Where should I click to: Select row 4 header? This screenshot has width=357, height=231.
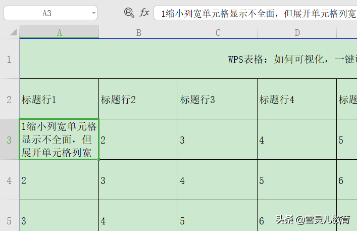pyautogui.click(x=10, y=180)
